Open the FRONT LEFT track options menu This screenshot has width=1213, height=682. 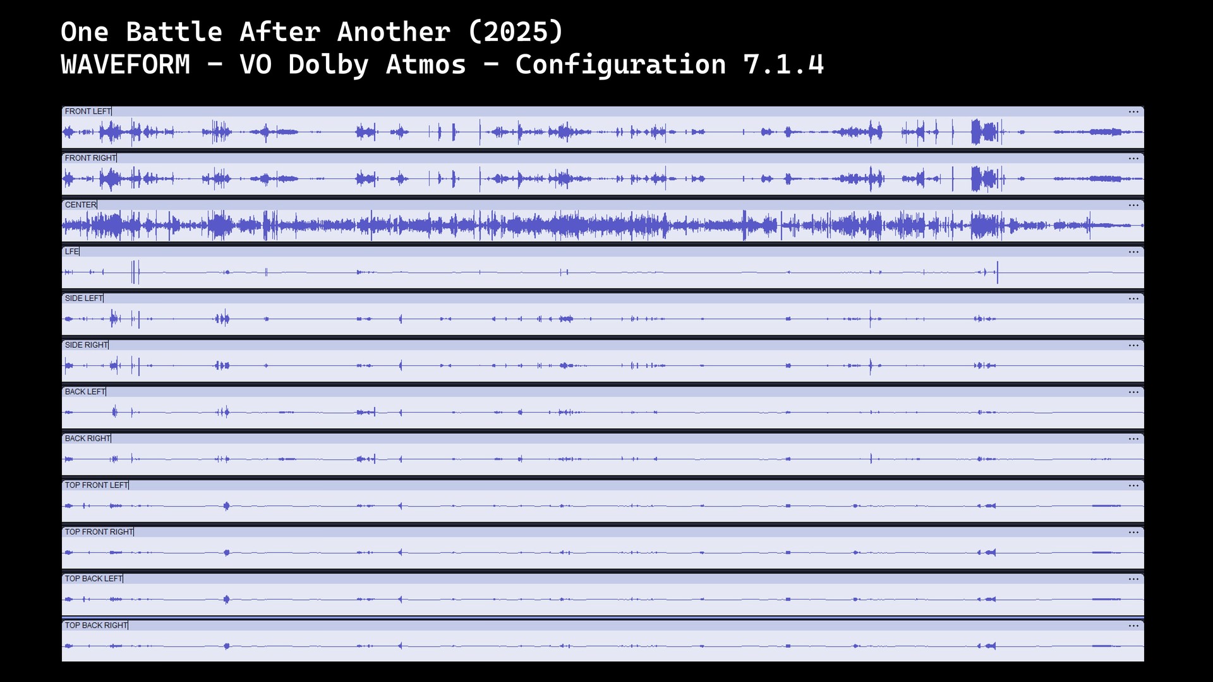[x=1133, y=112]
